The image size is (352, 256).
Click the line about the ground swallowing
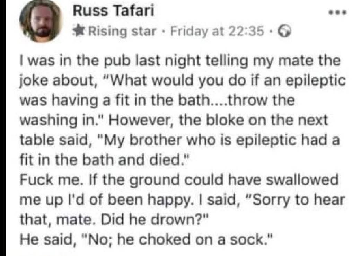coord(179,180)
